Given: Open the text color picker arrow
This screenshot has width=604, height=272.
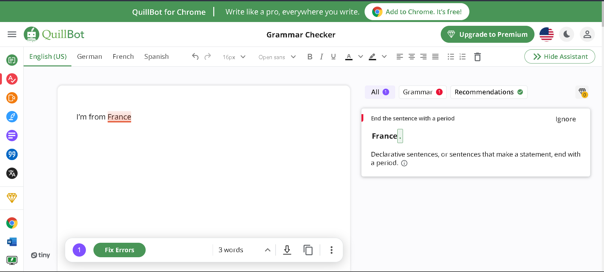Looking at the screenshot, I should pyautogui.click(x=361, y=57).
